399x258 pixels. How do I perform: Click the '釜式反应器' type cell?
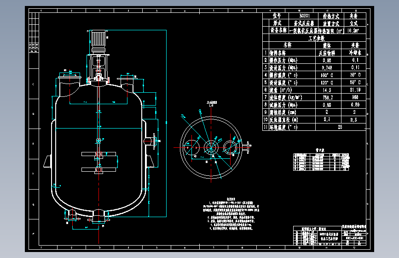pos(304,23)
